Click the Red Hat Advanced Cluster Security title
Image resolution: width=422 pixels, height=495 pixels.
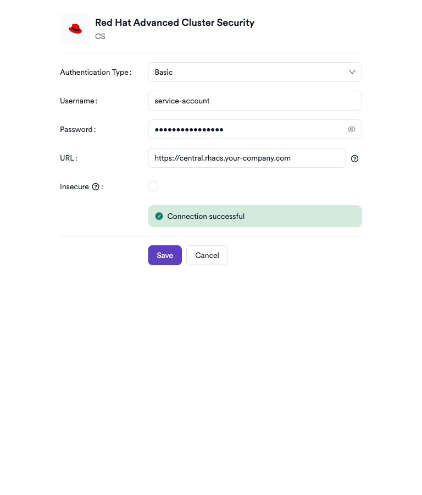point(175,23)
